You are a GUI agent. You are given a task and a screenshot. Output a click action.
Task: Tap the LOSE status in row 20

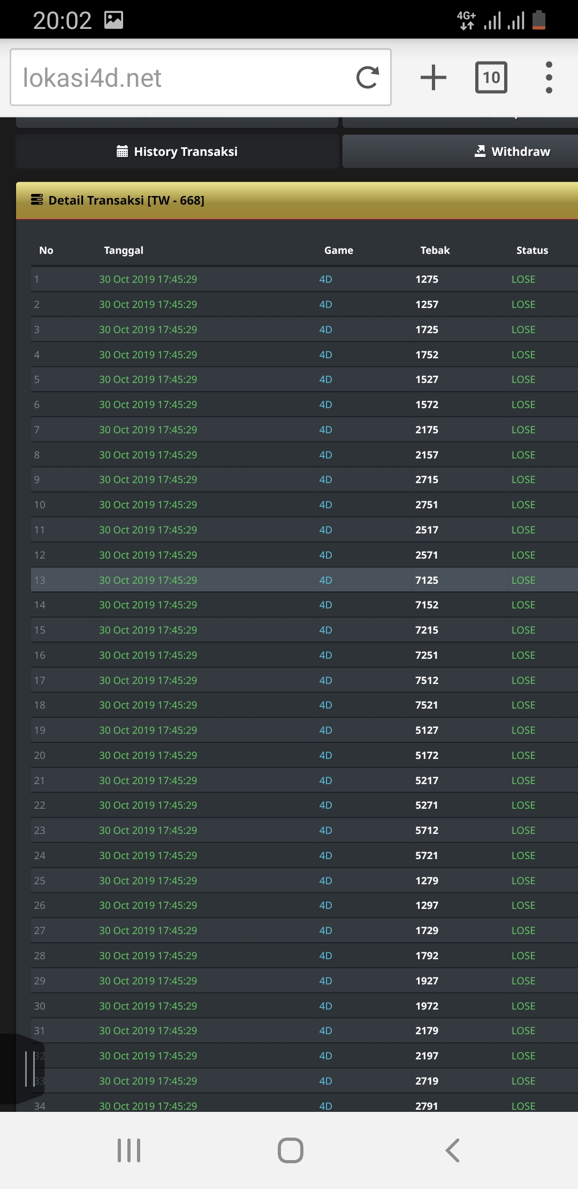[x=523, y=755]
